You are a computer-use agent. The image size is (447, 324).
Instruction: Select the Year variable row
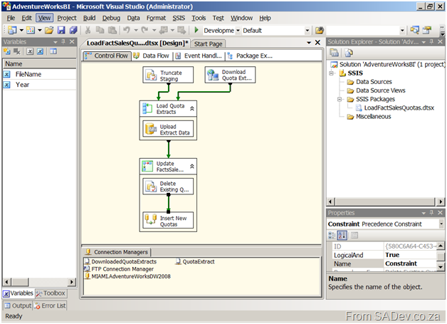tap(40, 85)
